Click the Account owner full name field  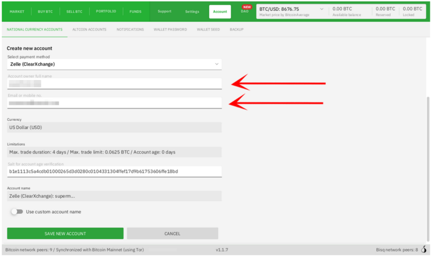(114, 84)
